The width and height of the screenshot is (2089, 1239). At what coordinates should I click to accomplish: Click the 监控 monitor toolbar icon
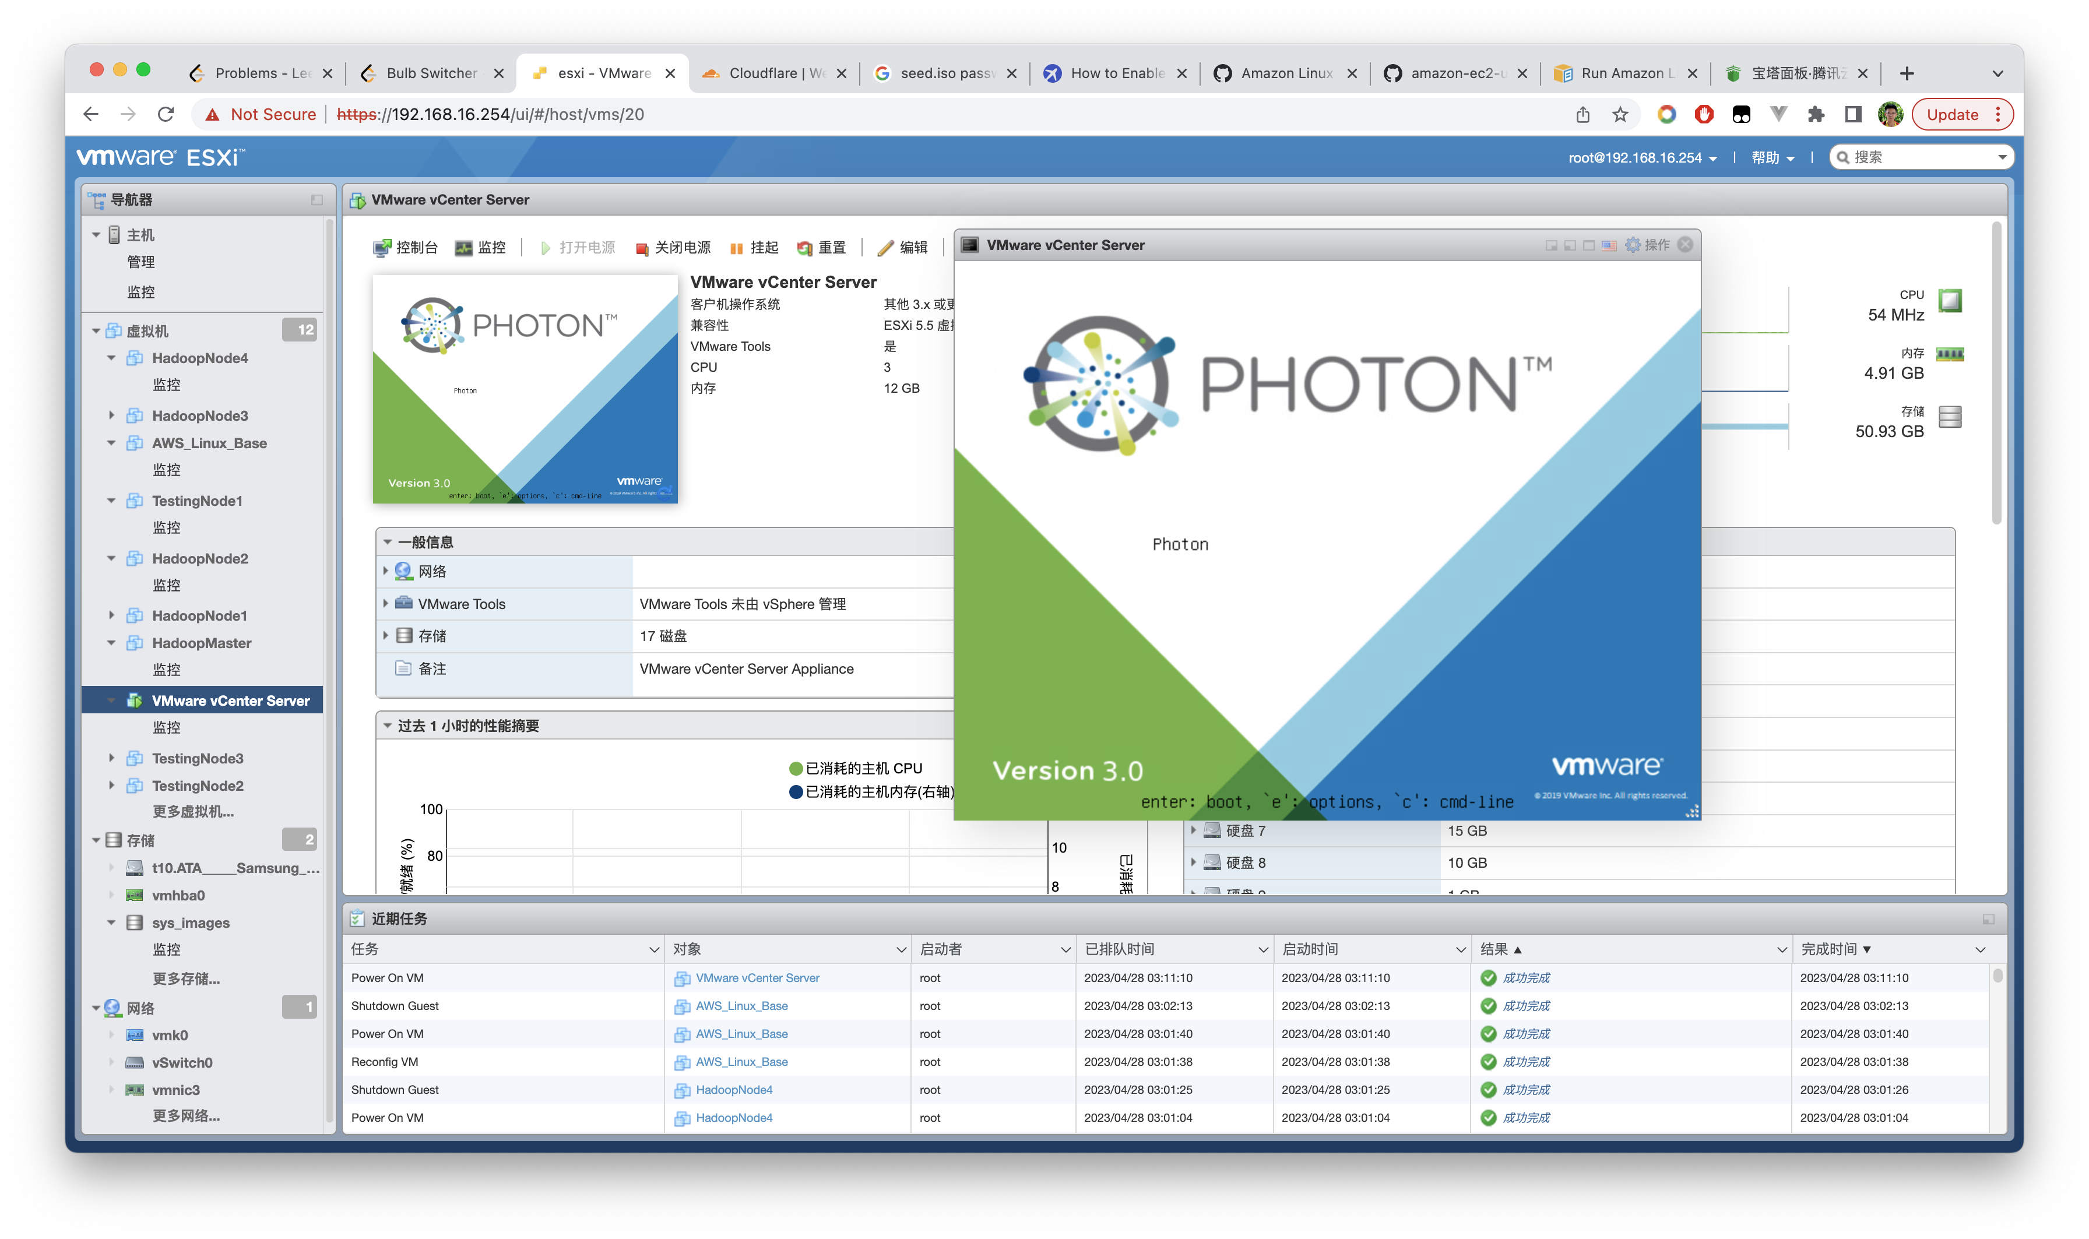pyautogui.click(x=464, y=248)
